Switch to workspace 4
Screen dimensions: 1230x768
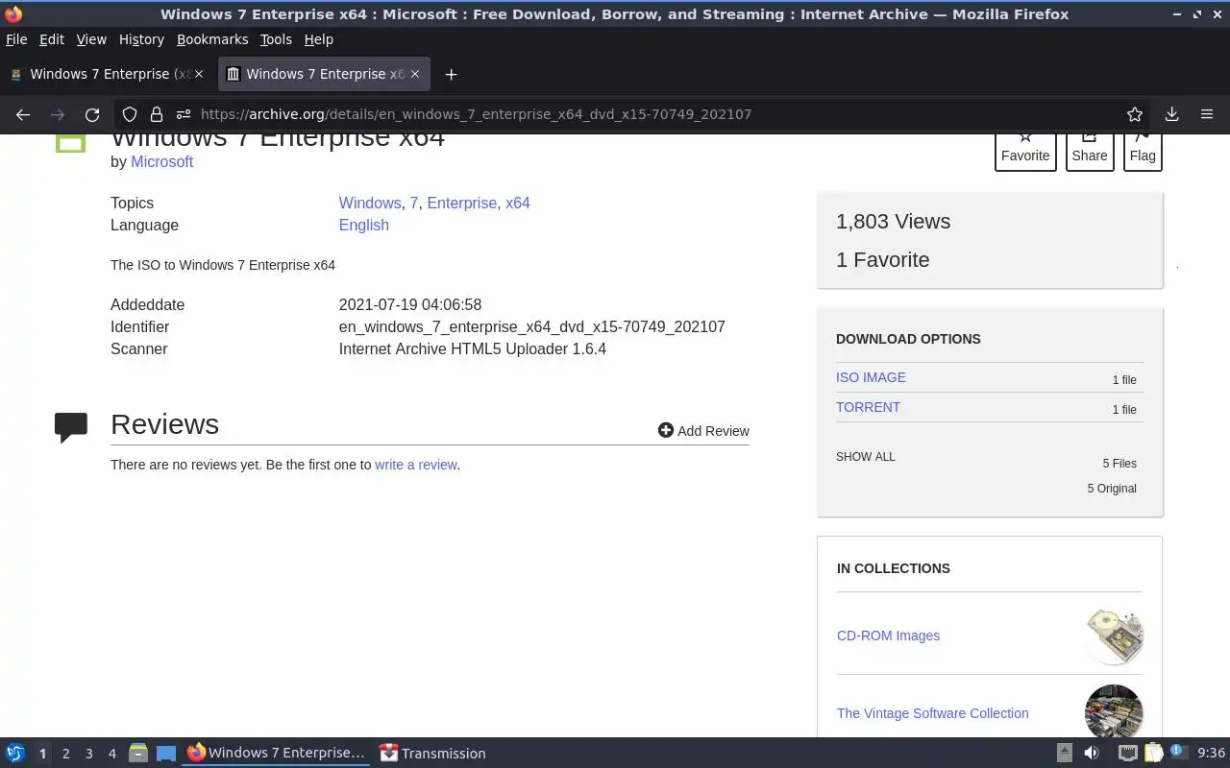(111, 754)
